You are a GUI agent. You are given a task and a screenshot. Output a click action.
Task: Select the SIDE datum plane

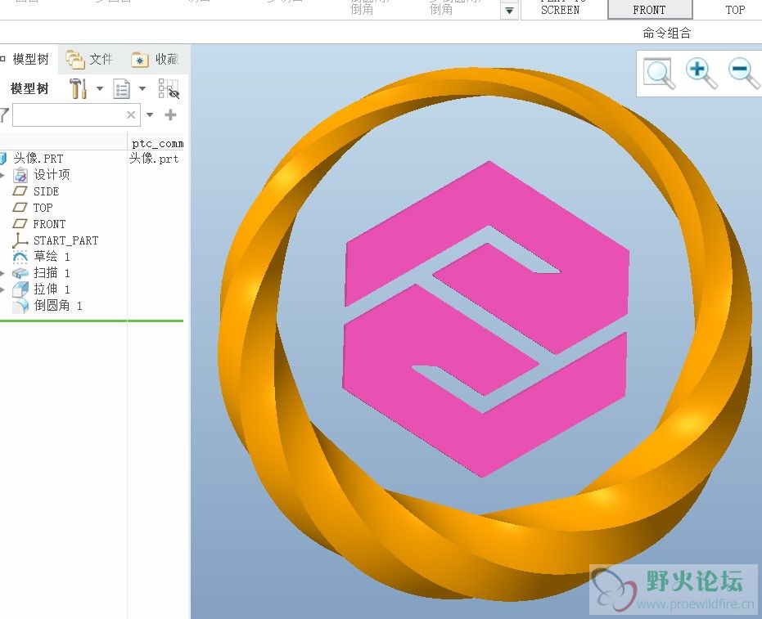pos(46,191)
